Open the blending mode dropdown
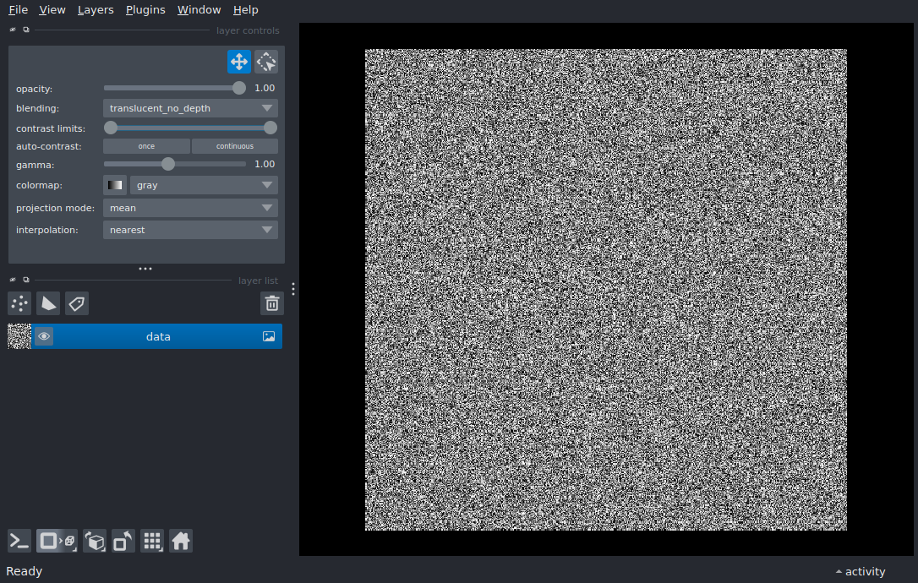Screen dimensions: 918x583 click(190, 108)
